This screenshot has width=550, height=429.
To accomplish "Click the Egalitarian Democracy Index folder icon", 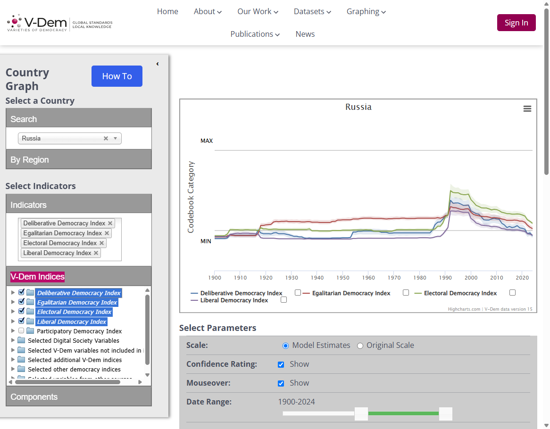I will 31,302.
